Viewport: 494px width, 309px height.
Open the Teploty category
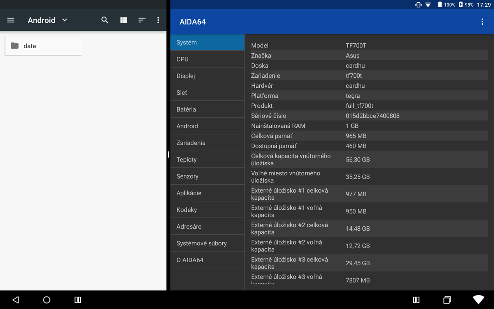point(207,160)
